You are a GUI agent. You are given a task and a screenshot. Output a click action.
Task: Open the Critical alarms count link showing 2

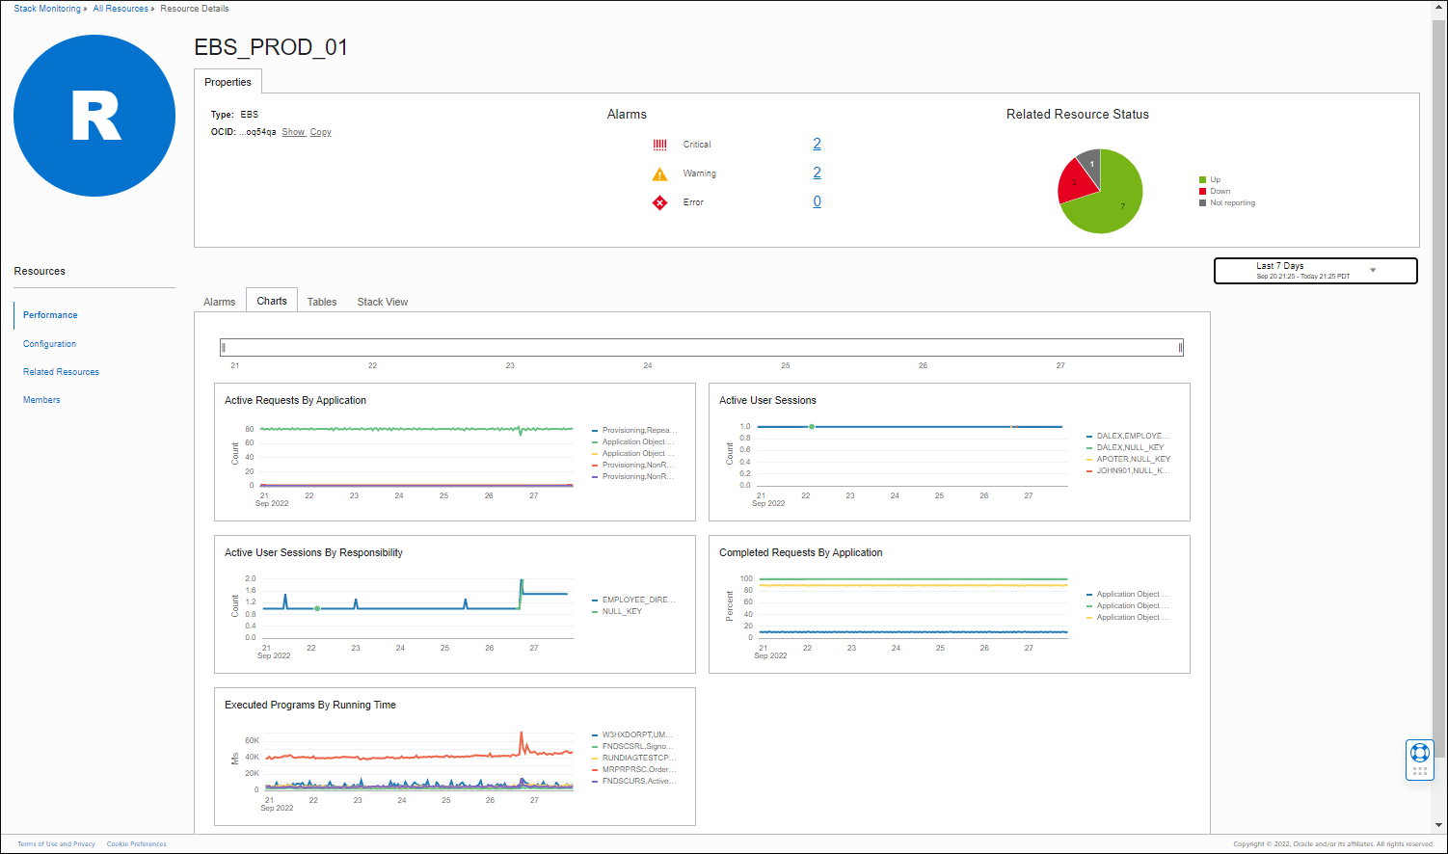tap(817, 143)
